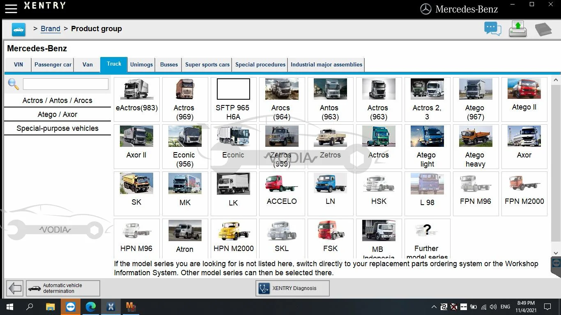
Task: Click the blue car home icon
Action: [x=18, y=30]
